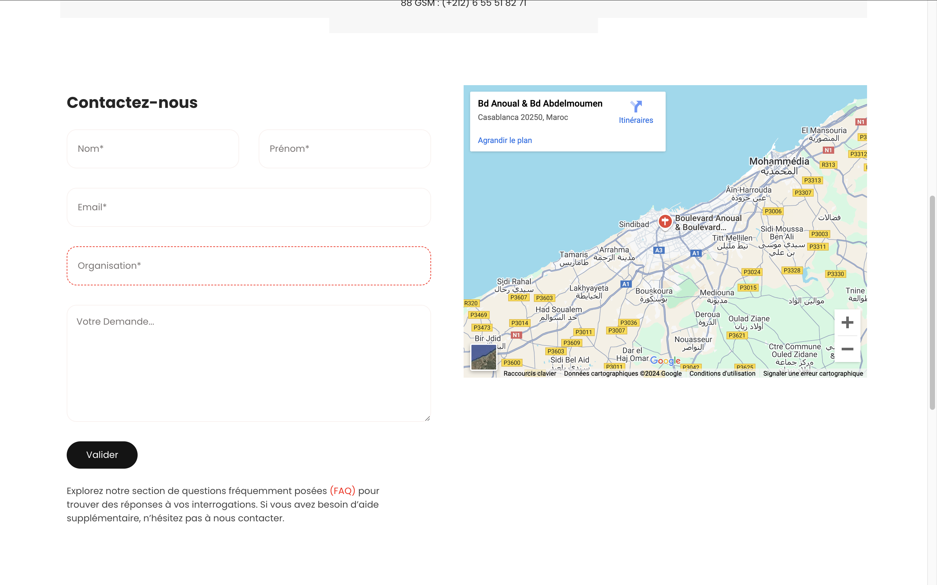Switch to satellite view thumbnail
The image size is (937, 585).
click(x=483, y=357)
